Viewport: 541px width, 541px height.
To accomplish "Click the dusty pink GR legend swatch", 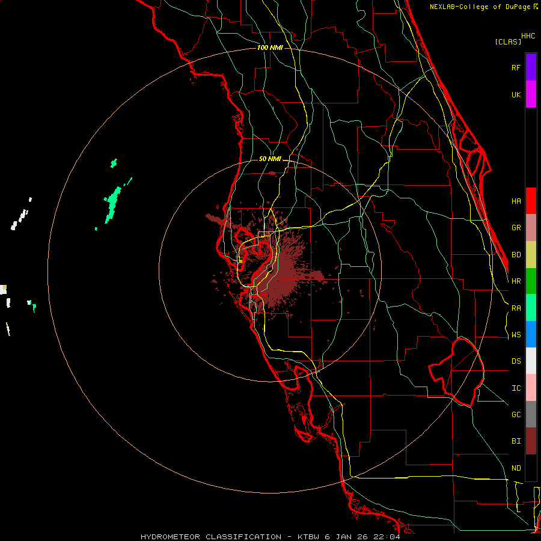I will click(531, 228).
